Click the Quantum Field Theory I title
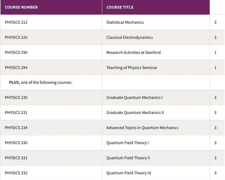 tap(127, 143)
